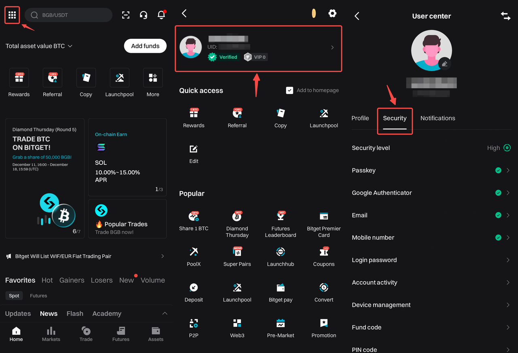Open WIF/EUR announcement chevron
This screenshot has height=353, width=518.
pos(163,256)
